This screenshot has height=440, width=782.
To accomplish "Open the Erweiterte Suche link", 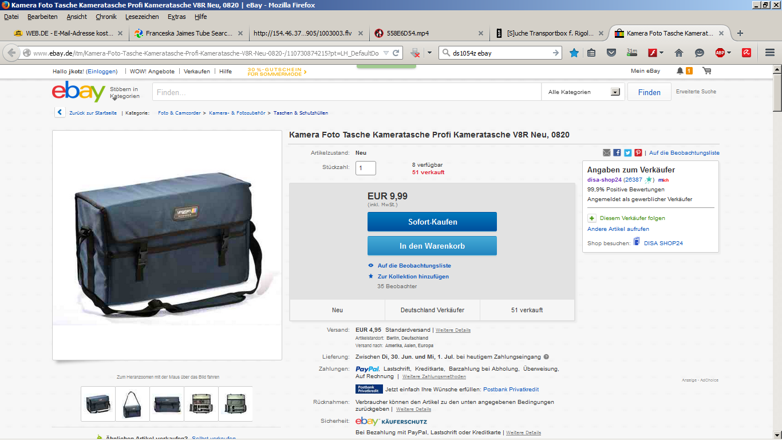I will 696,92.
